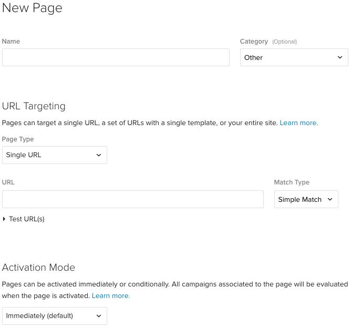The image size is (351, 328).
Task: Click the URL field label
Action: 8,182
